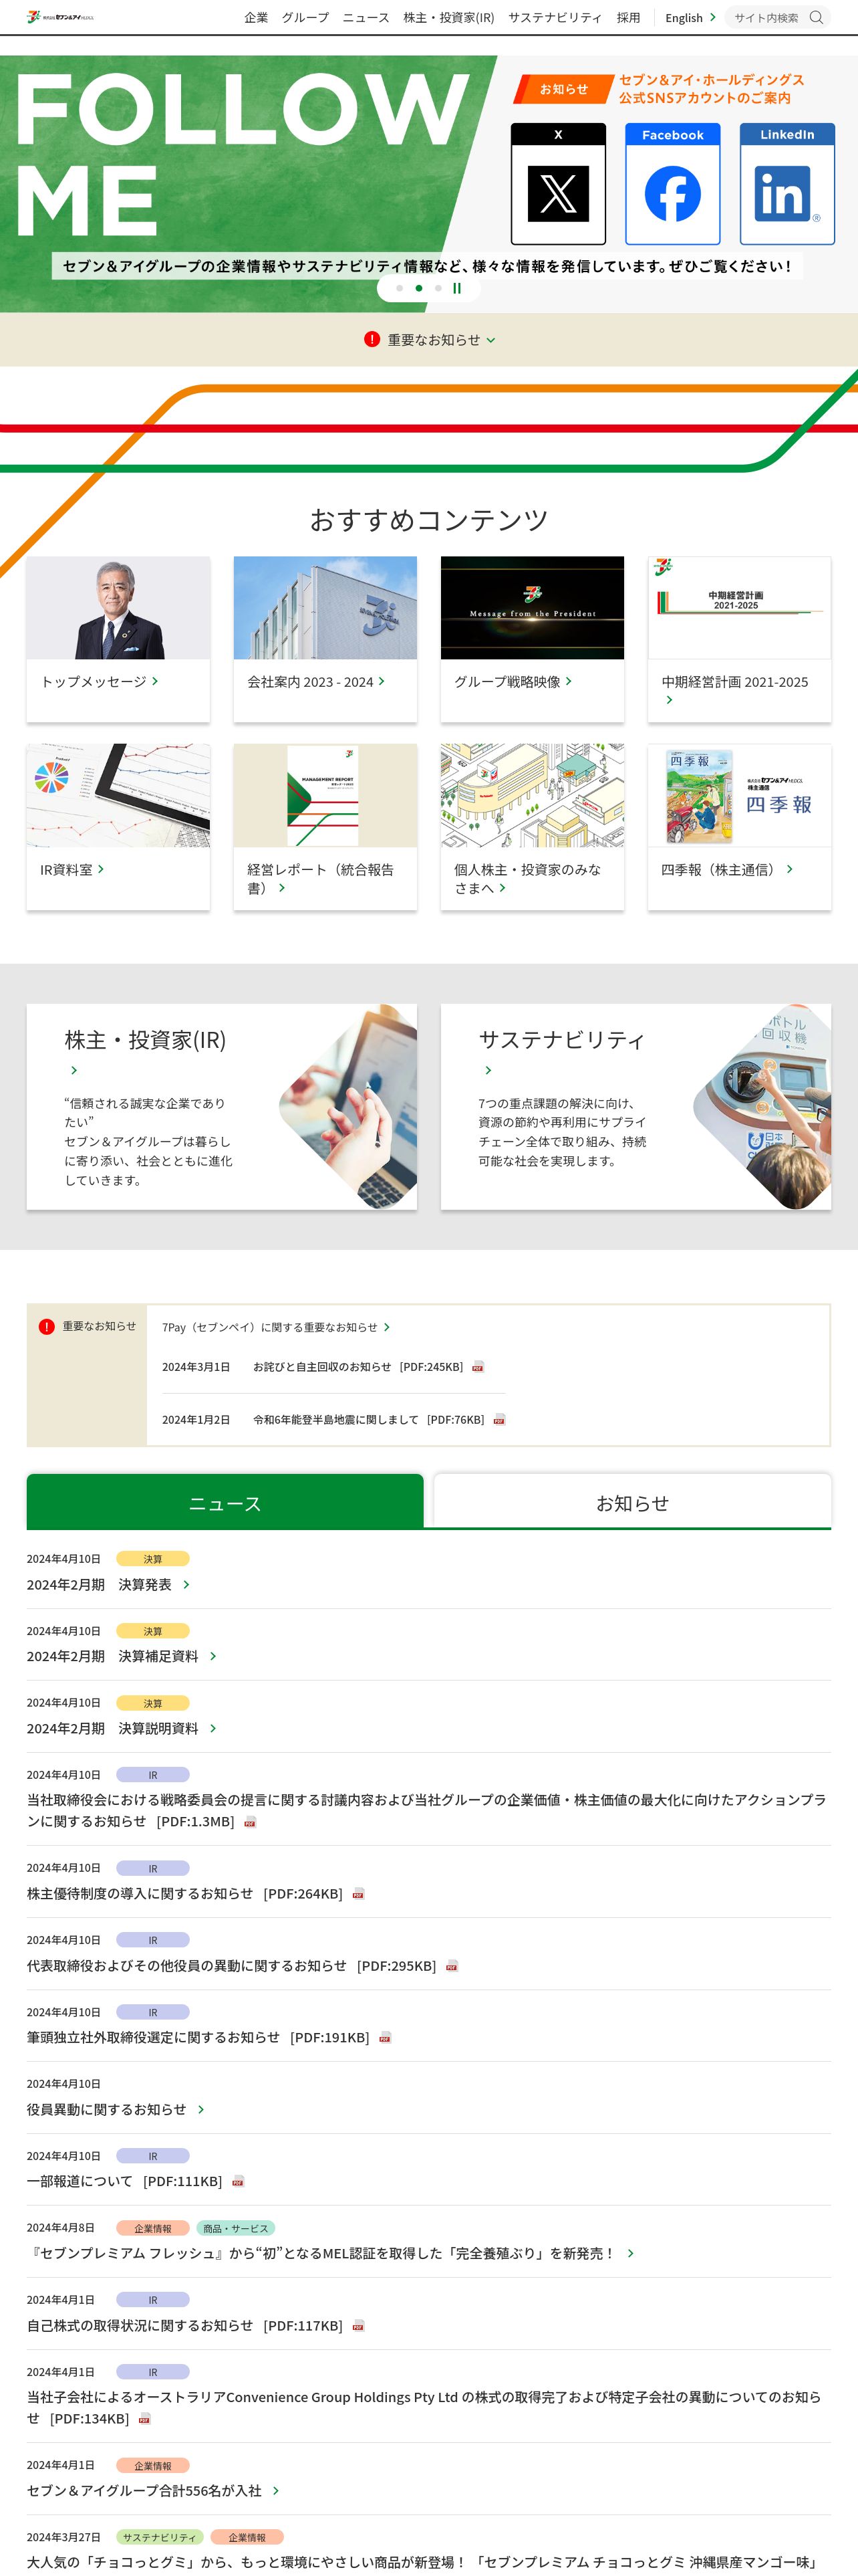This screenshot has height=2576, width=858.
Task: Open the 企業 menu
Action: (x=256, y=18)
